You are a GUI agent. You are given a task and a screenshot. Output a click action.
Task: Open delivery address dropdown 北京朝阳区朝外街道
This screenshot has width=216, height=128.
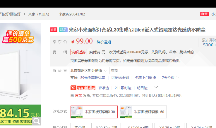pyautogui.click(x=89, y=71)
